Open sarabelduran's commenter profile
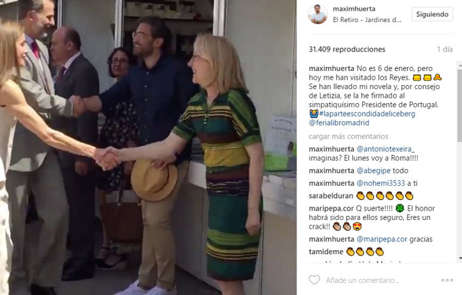This screenshot has width=462, height=295. pyautogui.click(x=331, y=196)
